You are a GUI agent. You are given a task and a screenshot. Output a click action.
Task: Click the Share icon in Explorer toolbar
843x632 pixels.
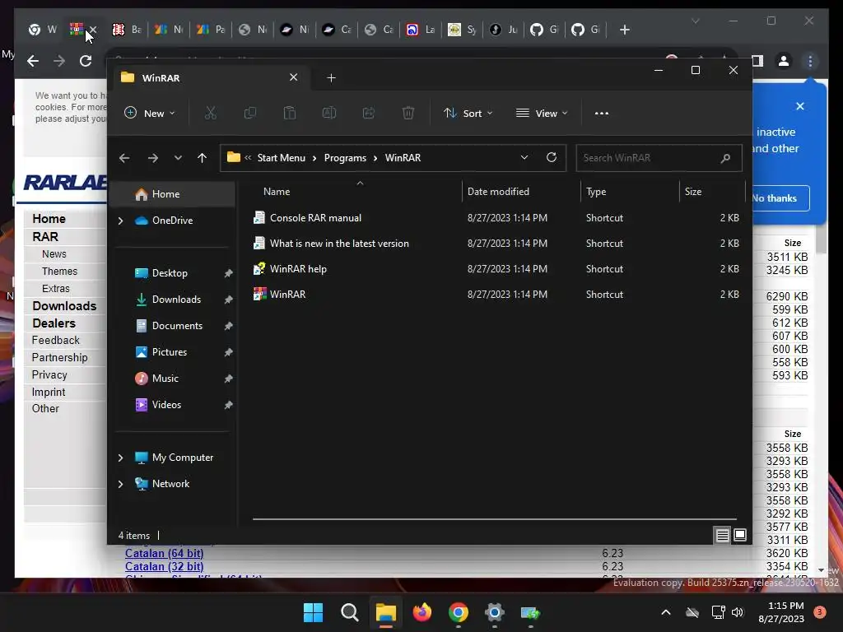(x=369, y=113)
